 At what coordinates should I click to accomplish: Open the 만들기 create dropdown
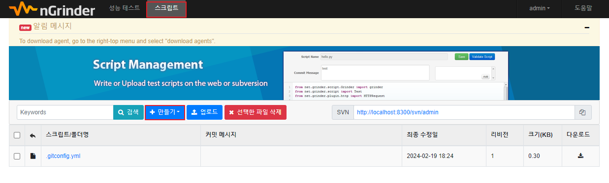pyautogui.click(x=165, y=112)
